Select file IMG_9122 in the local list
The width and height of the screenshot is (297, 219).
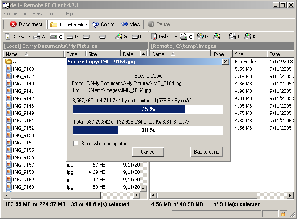[x=20, y=76]
